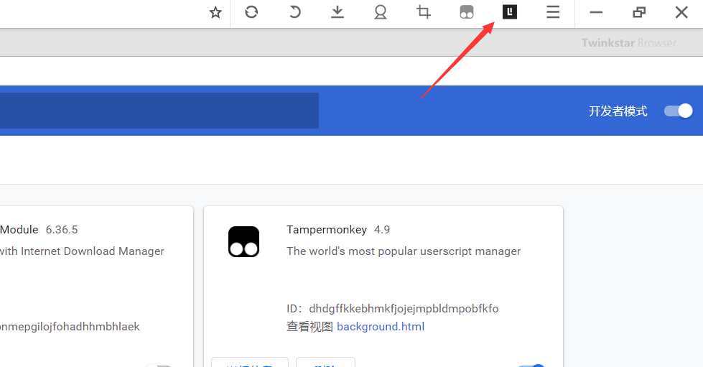Click the circular-arrows refresh icon
The height and width of the screenshot is (367, 703).
click(x=251, y=12)
